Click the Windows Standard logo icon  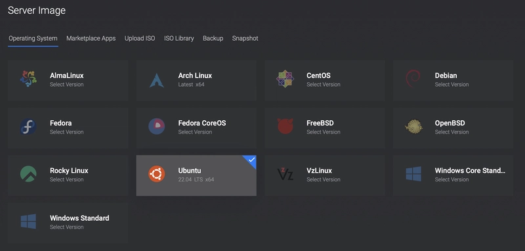[28, 221]
